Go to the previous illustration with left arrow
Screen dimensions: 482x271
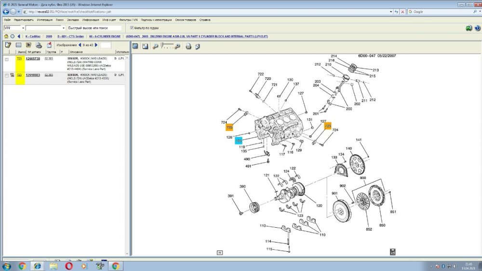click(x=80, y=45)
